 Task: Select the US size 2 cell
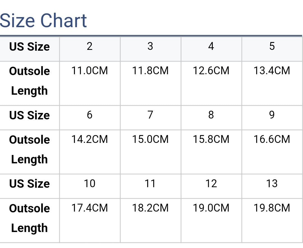(89, 46)
